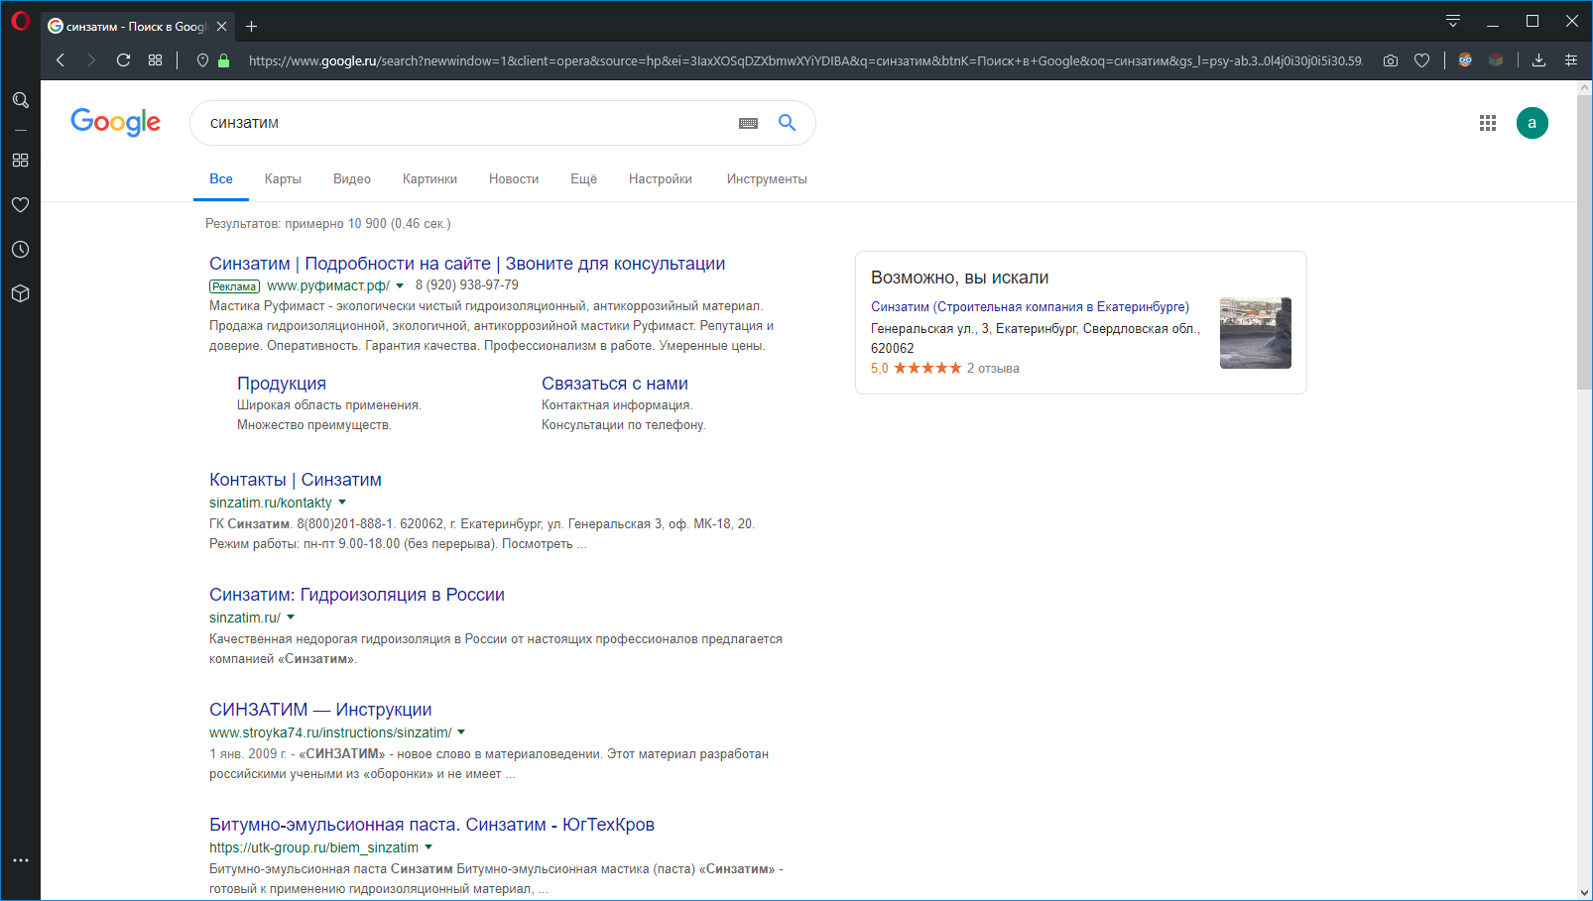The height and width of the screenshot is (901, 1593).
Task: Open bookmarks heart in the sidebar
Action: tap(20, 204)
